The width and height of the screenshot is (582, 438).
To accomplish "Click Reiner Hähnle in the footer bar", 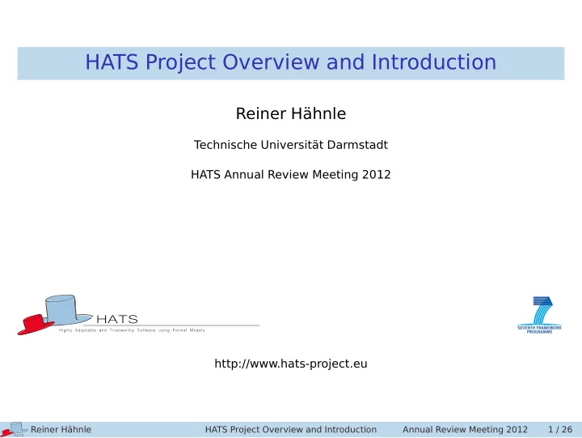I will 61,429.
